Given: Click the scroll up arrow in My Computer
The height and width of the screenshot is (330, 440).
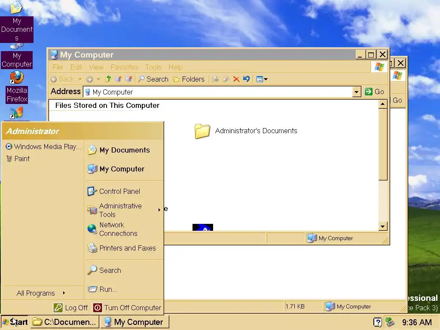Looking at the screenshot, I should point(383,105).
